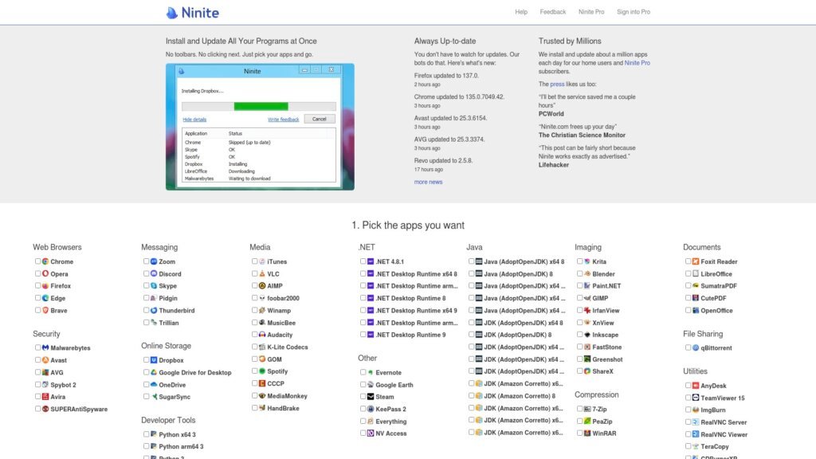Screen dimensions: 816x459
Task: Tick the 7-Zip checkbox
Action: coord(580,409)
